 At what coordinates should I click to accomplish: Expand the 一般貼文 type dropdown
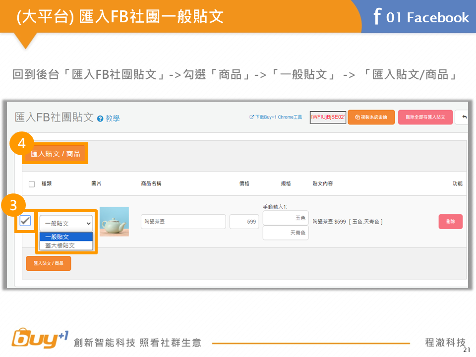[66, 224]
